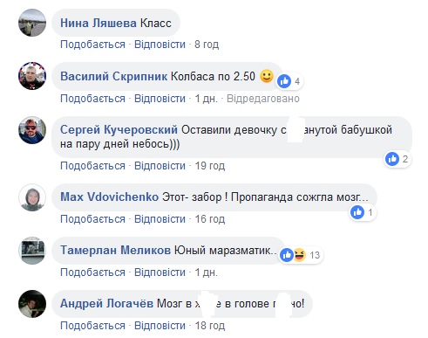Viewport: 428px width, 338px height.
Task: Click the laughing emoji reaction on Тамерлан Меликов's comment
Action: tap(299, 255)
